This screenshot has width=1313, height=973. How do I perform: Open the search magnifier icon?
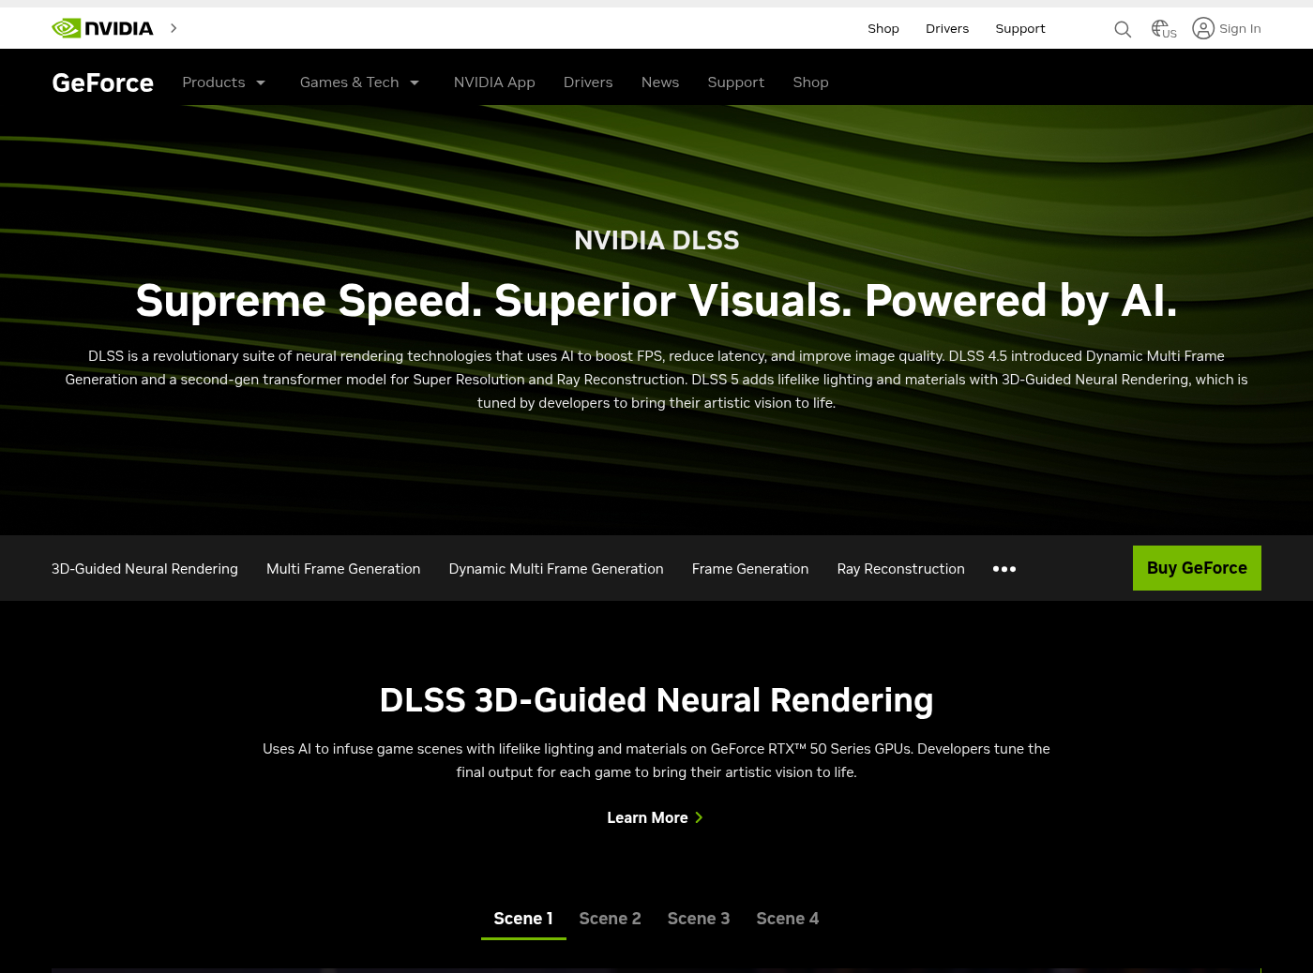[x=1123, y=29]
